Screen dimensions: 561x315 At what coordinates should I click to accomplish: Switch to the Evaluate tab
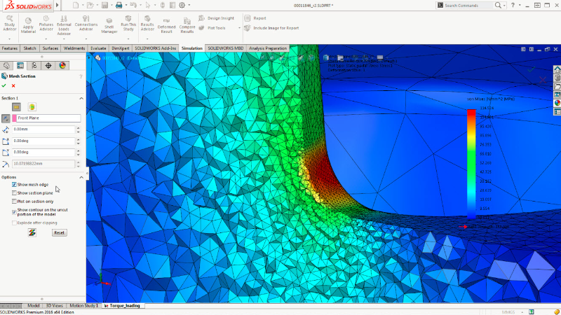(x=97, y=48)
